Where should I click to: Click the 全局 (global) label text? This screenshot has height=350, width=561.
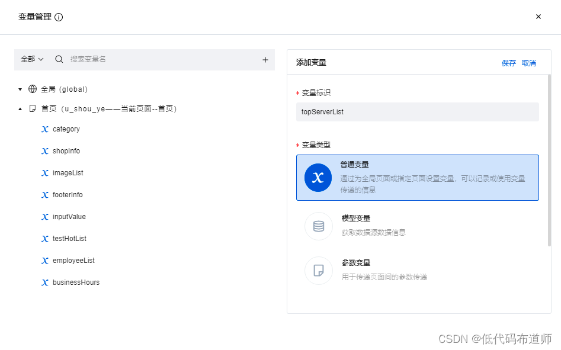tap(65, 89)
